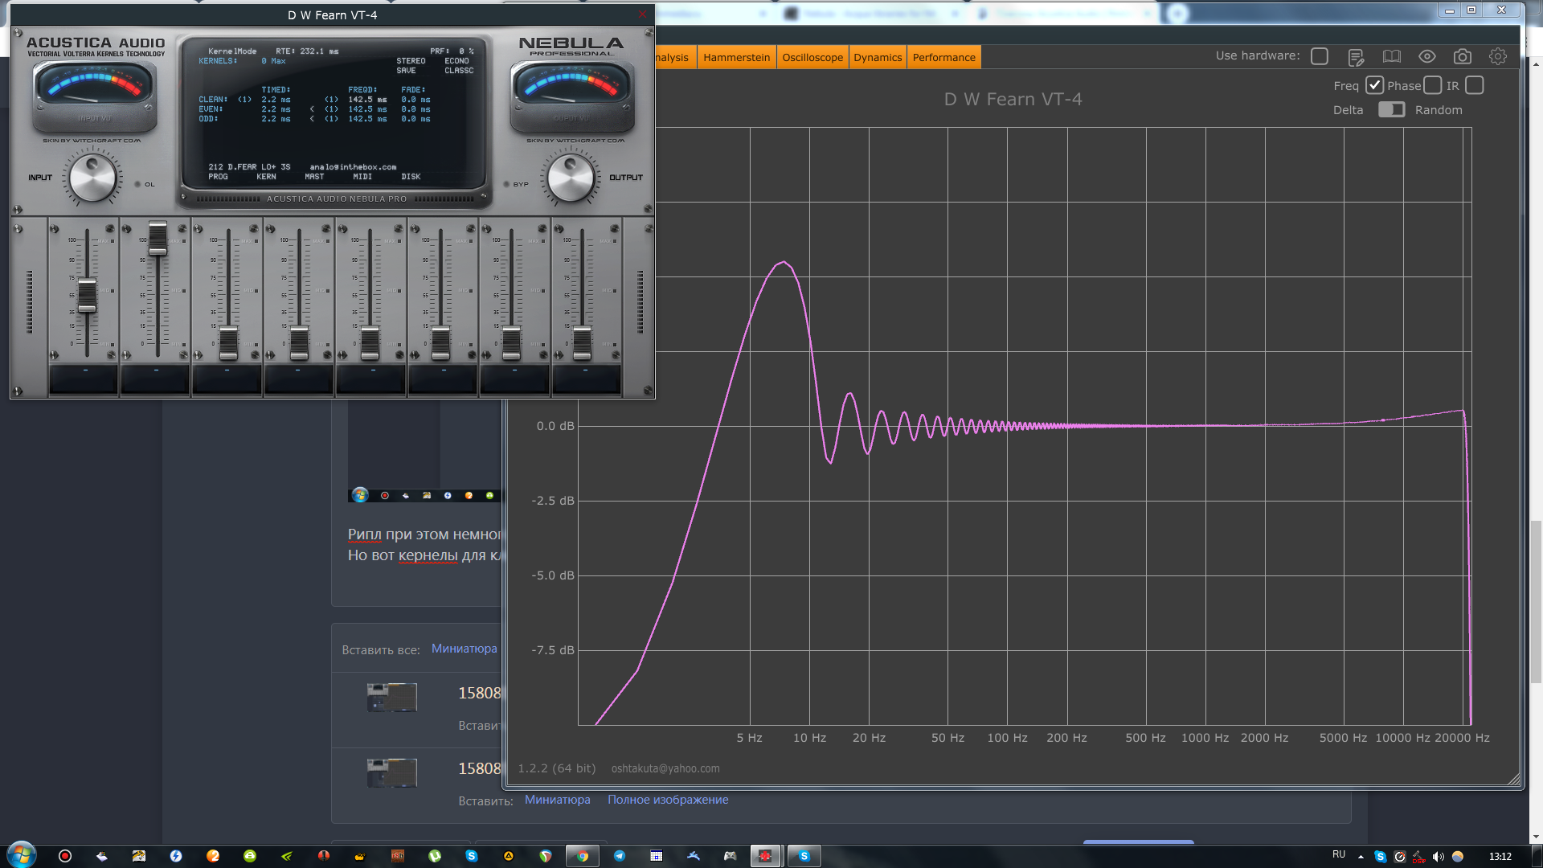Switch to the Hammerstein tab

click(736, 57)
